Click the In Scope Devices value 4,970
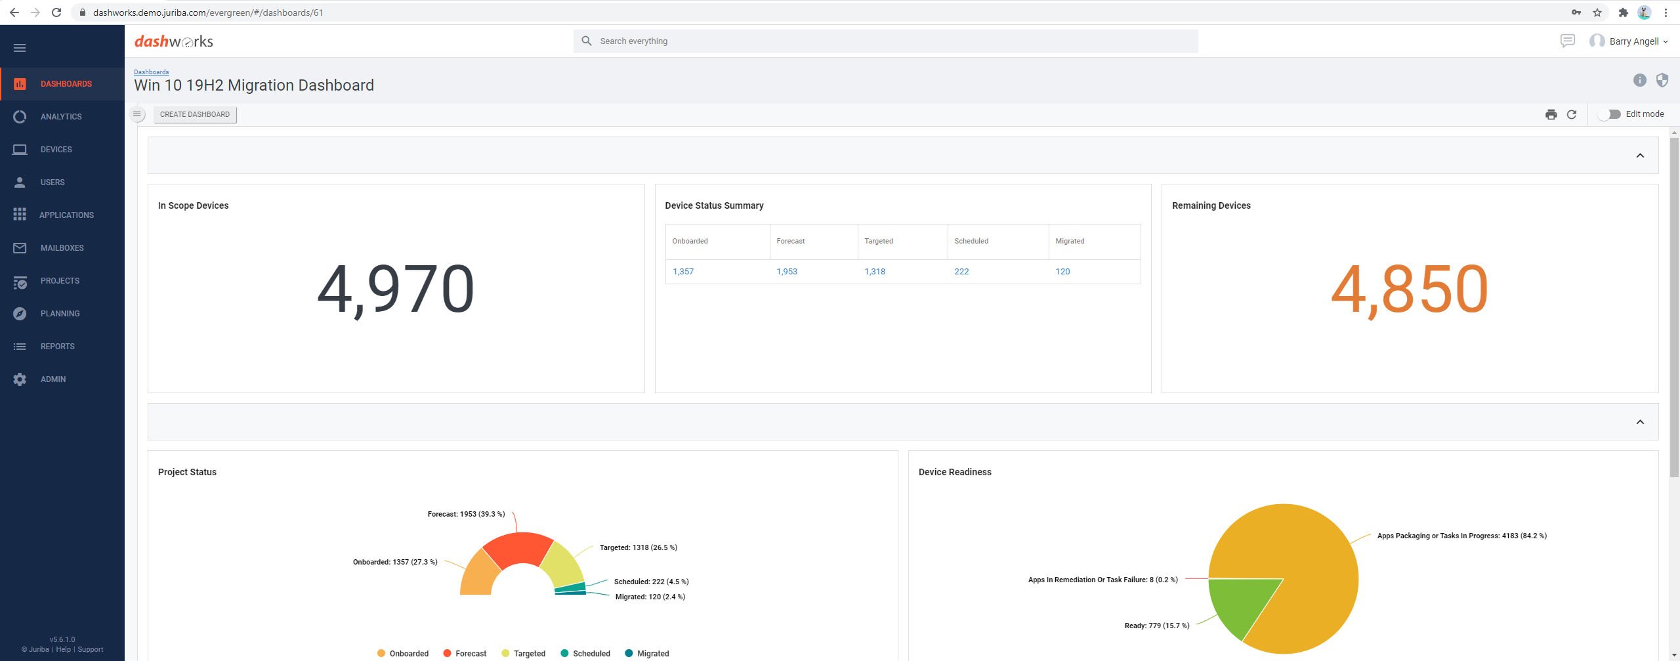Viewport: 1680px width, 661px height. tap(396, 289)
